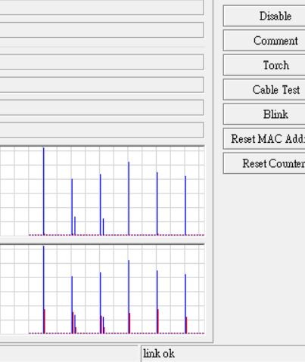Click the Disable button

coord(264,16)
